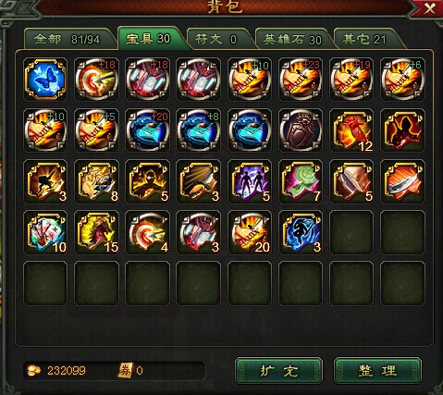443x395 pixels.
Task: Switch to the 全部 81/94 tab
Action: click(68, 39)
